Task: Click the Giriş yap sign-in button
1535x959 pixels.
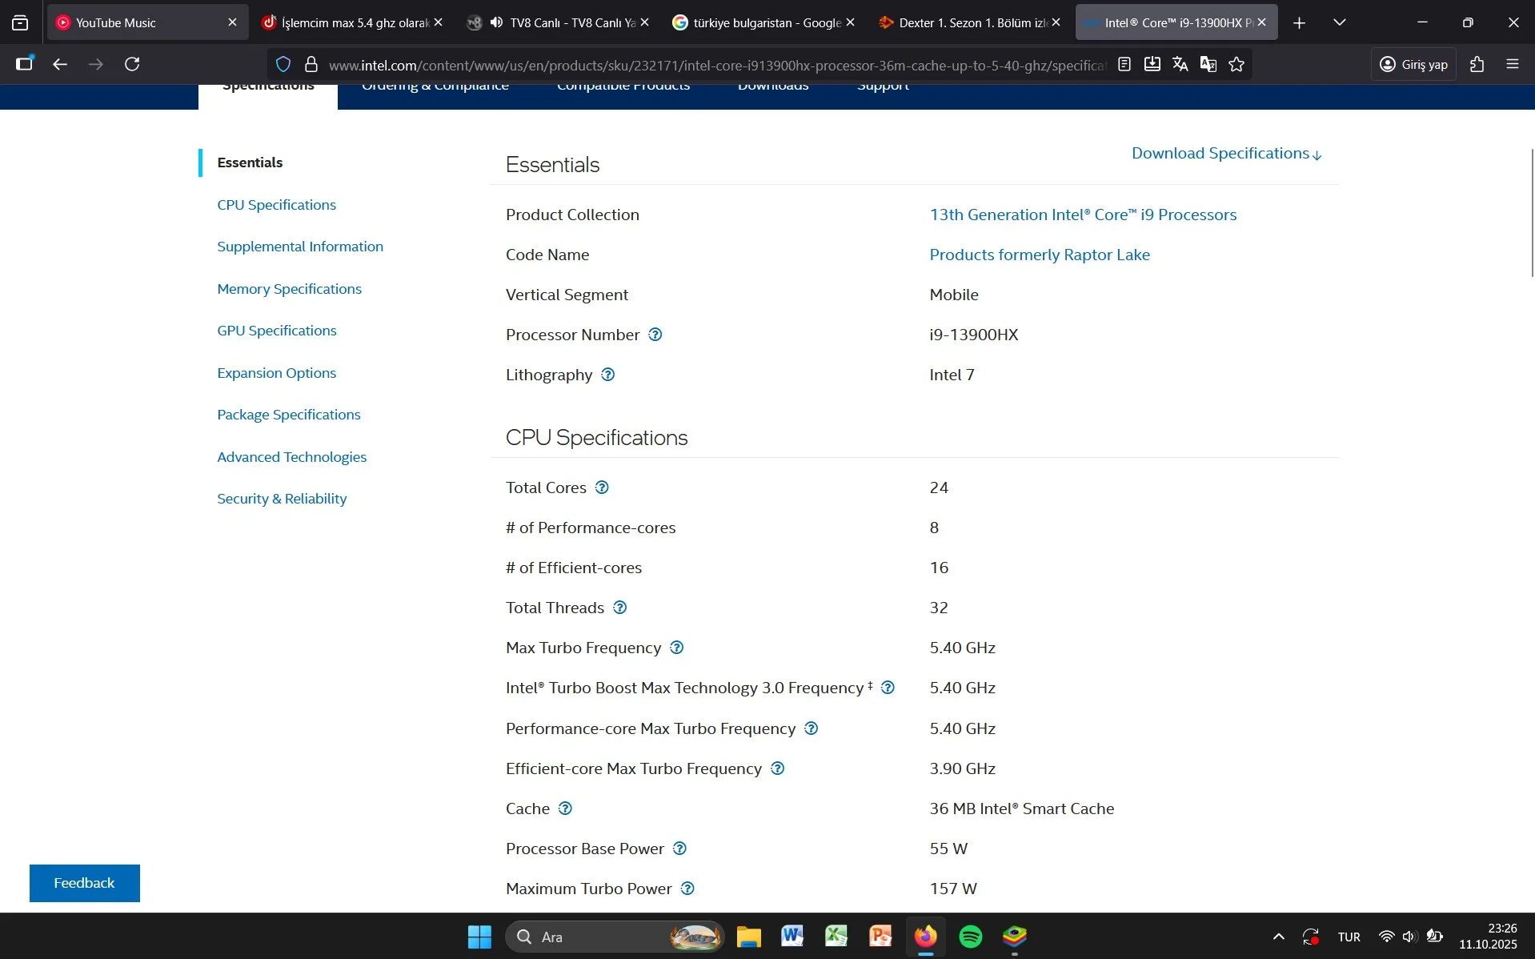Action: pos(1414,64)
